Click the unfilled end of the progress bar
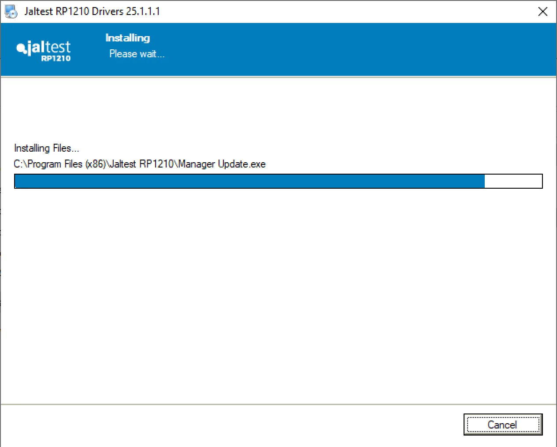Viewport: 557px width, 447px height. click(x=513, y=181)
